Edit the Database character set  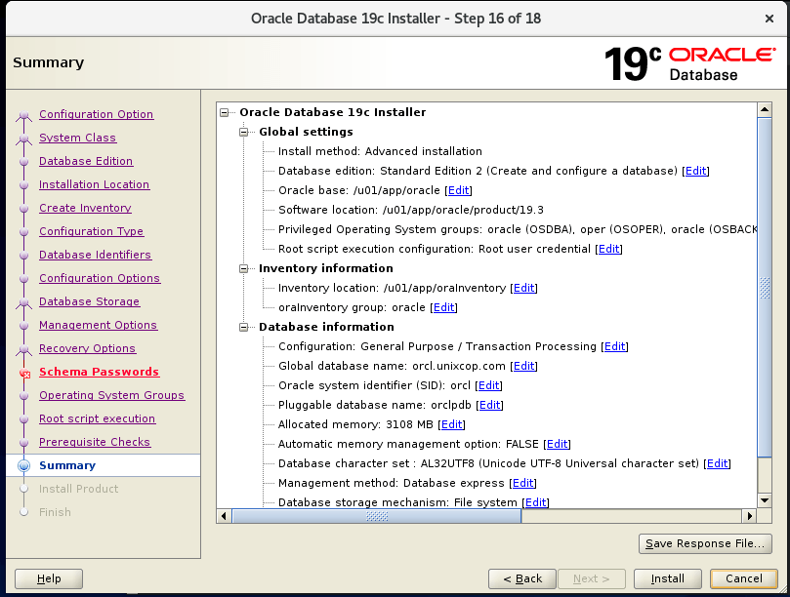718,463
